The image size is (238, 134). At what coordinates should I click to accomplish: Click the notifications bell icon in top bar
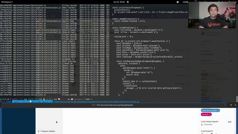128,2
